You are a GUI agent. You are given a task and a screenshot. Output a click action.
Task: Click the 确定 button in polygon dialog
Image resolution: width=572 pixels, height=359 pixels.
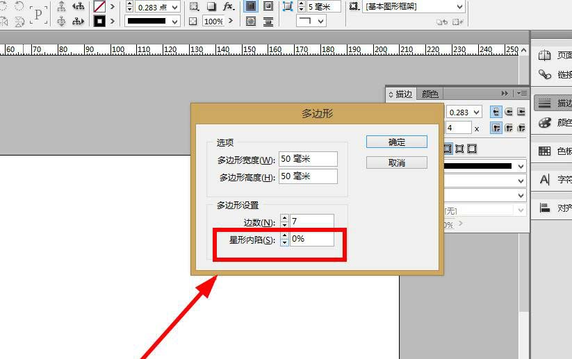click(397, 142)
